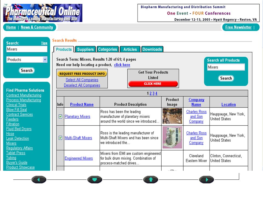263x197 pixels.
Task: Open Buyer's Guide sidebar link
Action: pyautogui.click(x=17, y=163)
